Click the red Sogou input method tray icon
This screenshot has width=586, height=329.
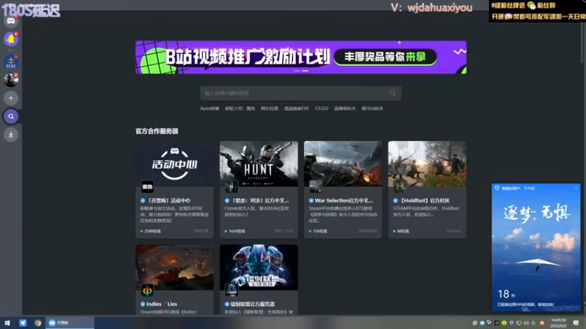point(542,323)
